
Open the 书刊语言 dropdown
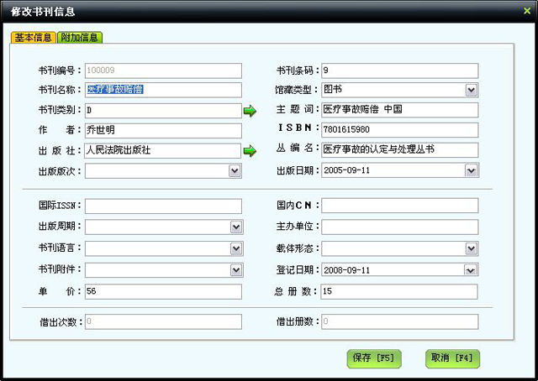235,248
